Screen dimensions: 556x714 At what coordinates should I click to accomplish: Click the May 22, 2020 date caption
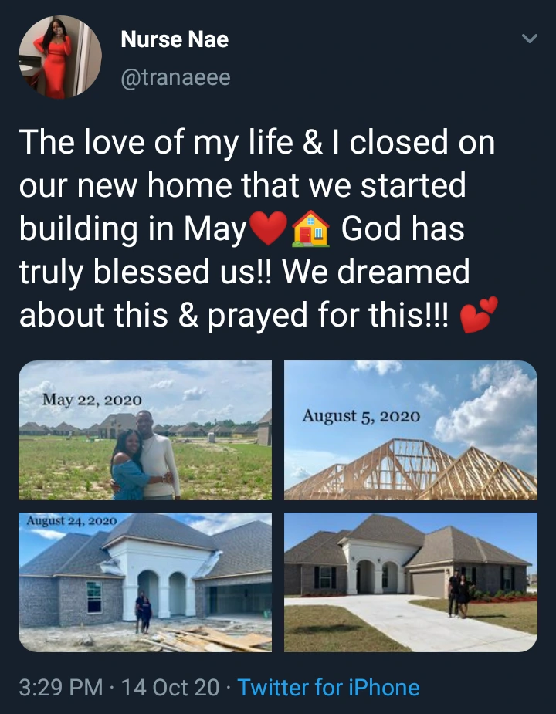tap(92, 400)
